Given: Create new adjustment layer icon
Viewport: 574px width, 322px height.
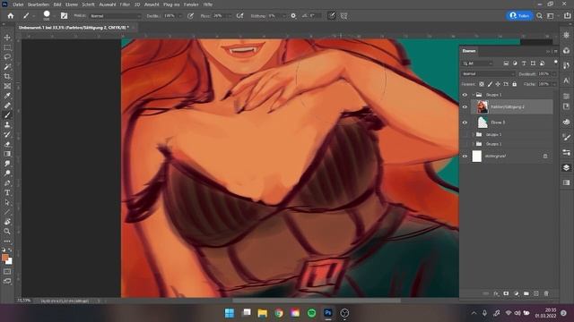Looking at the screenshot, I should click(x=517, y=293).
